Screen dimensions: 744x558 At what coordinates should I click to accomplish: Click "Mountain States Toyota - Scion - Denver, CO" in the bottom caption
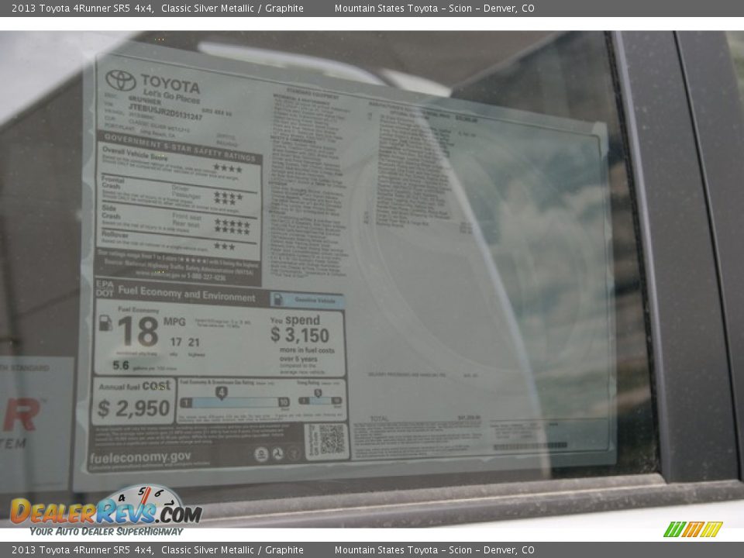(435, 550)
